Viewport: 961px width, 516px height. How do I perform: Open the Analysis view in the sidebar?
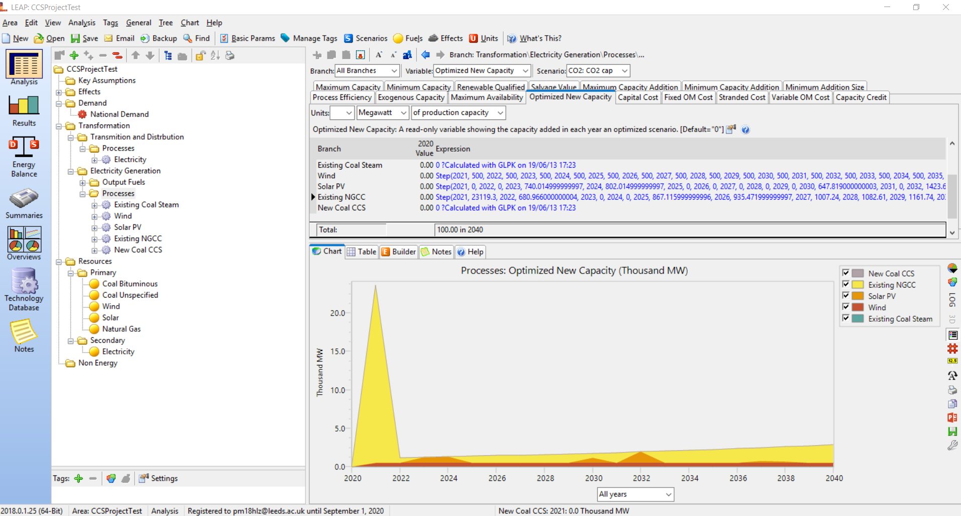[24, 68]
